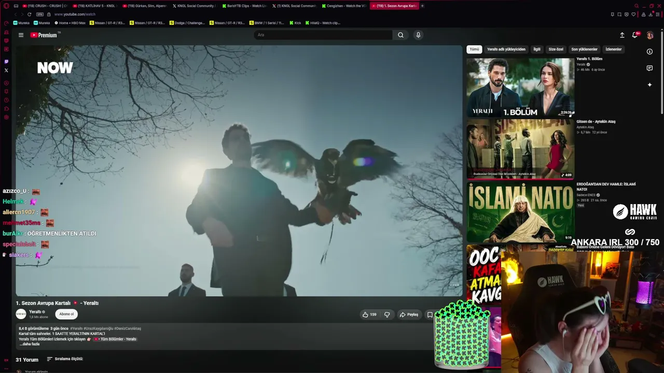
Task: Expand description with '...daha fazla'
Action: [x=30, y=344]
